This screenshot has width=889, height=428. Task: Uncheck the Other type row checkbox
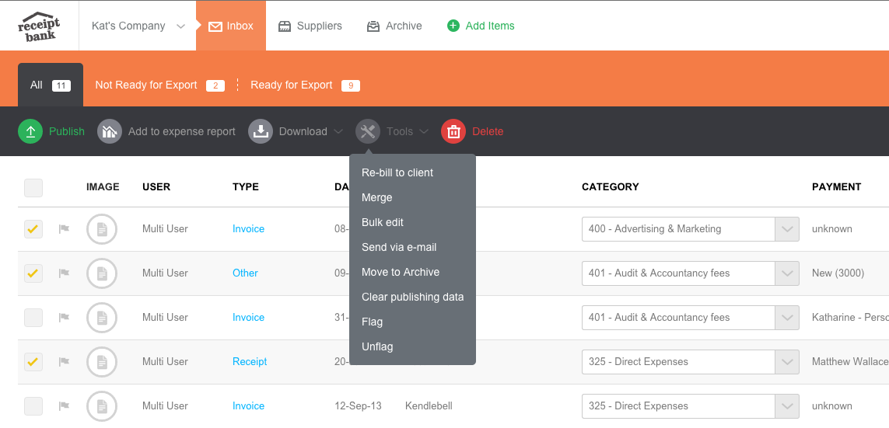coord(33,273)
